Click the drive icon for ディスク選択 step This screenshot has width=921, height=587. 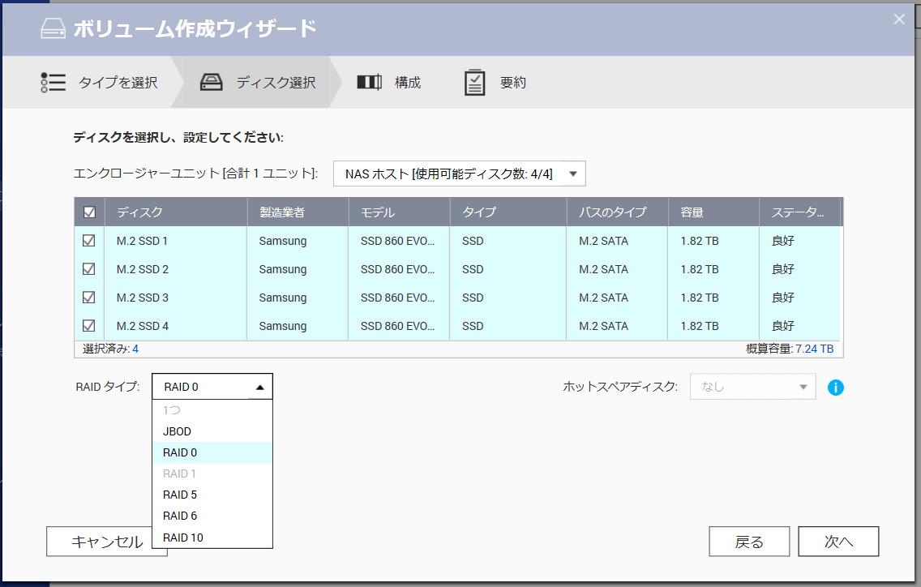(211, 83)
